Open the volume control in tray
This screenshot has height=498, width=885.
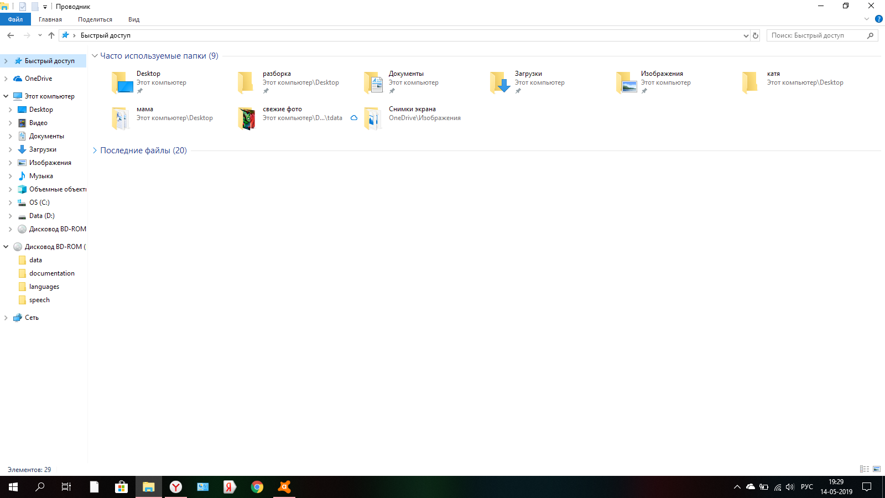(790, 487)
